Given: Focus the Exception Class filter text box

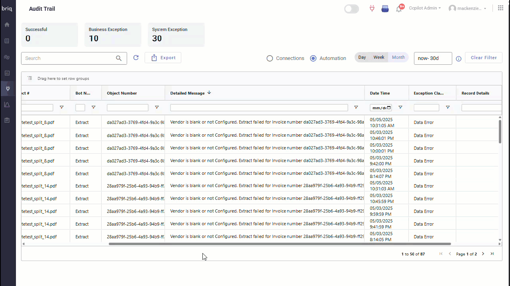Looking at the screenshot, I should 426,108.
